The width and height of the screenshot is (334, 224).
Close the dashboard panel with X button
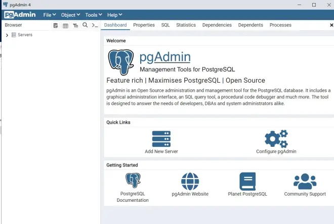click(331, 25)
